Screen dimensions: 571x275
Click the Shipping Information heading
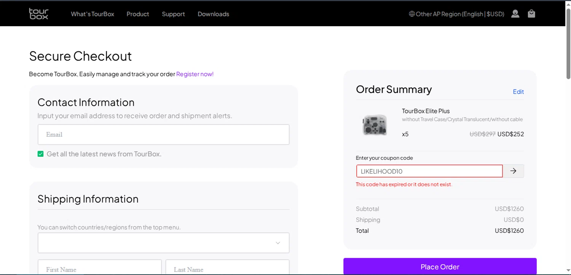tap(88, 199)
